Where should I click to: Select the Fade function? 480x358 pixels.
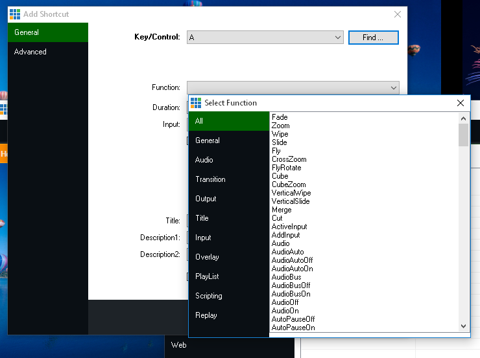(x=280, y=117)
